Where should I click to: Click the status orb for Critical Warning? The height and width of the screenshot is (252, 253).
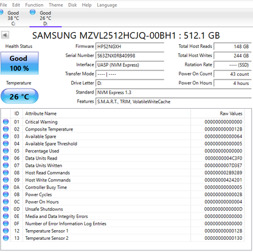(5, 121)
